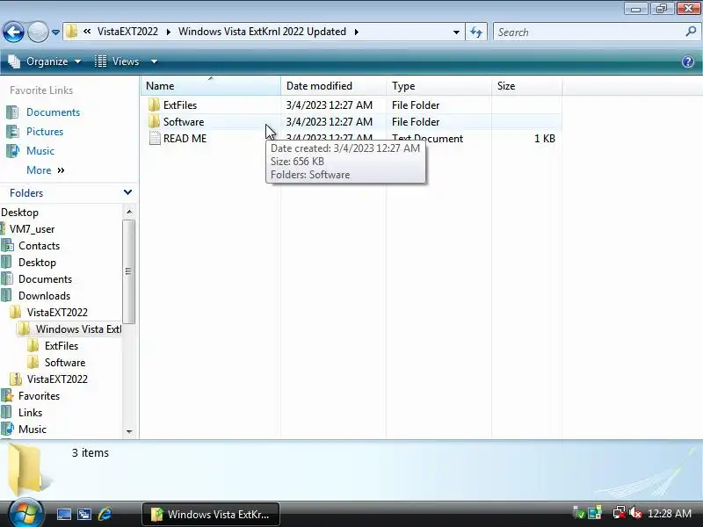Screen dimensions: 703x527
Task: Open Documents in Favorite Links
Action: (53, 112)
